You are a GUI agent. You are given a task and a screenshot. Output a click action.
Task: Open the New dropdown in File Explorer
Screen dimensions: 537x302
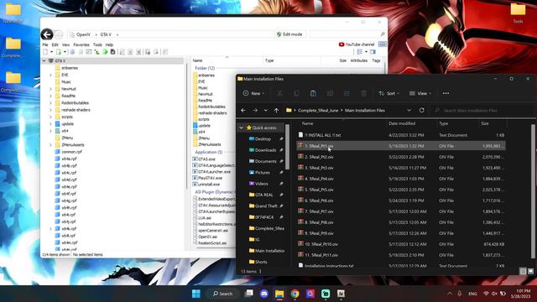[253, 93]
